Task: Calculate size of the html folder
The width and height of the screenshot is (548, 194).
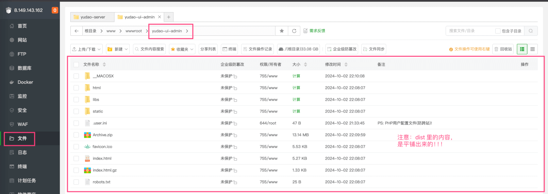Action: tap(296, 88)
